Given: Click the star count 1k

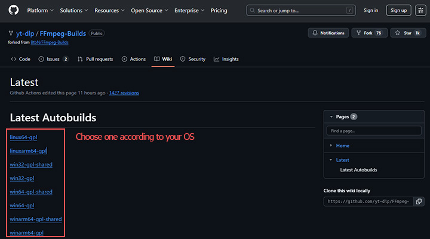Looking at the screenshot, I should 417,33.
